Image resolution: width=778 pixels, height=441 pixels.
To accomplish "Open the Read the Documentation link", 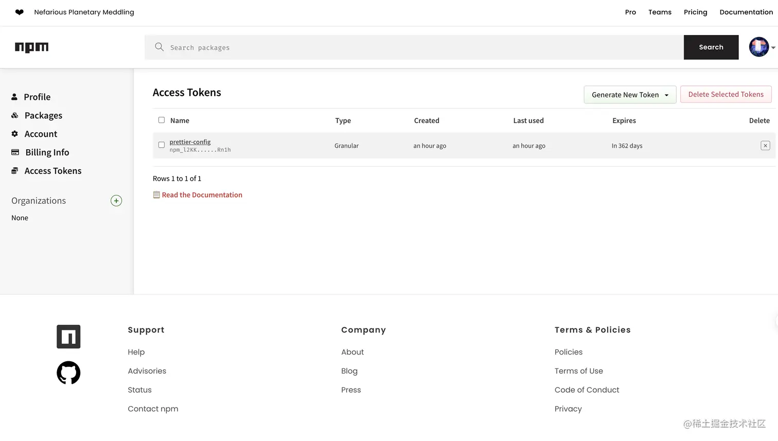I will (x=202, y=195).
